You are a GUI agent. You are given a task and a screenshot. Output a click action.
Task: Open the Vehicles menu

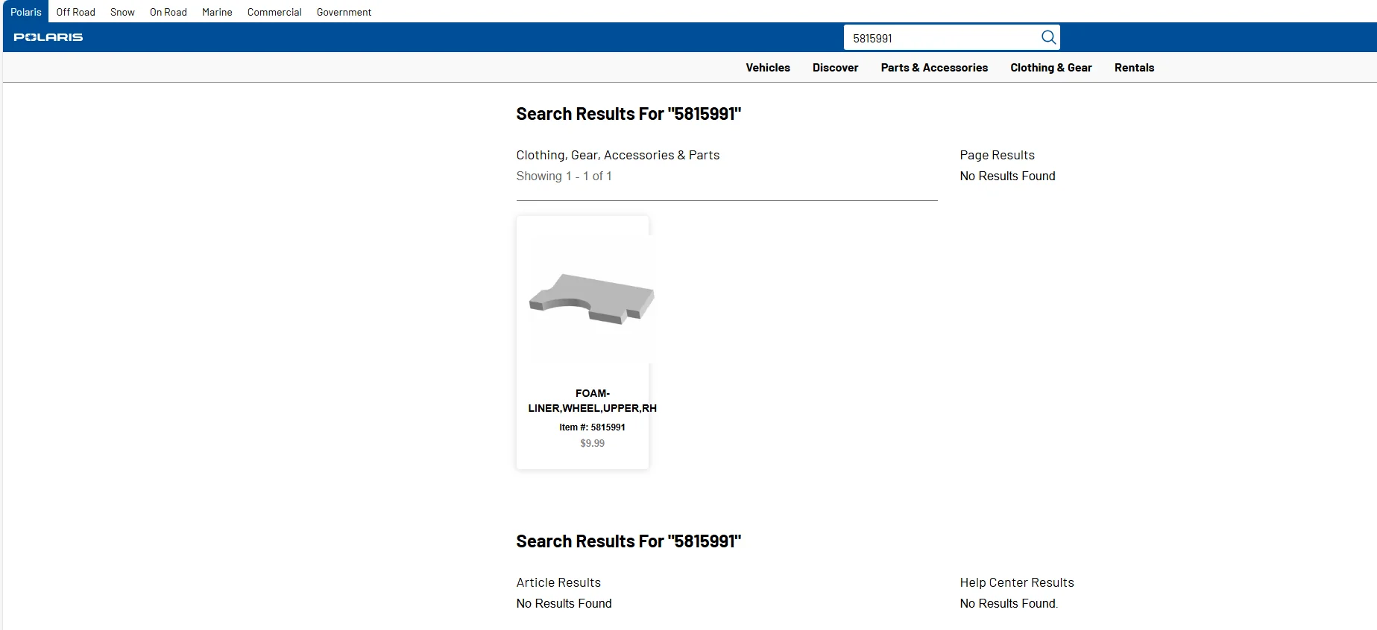point(768,68)
